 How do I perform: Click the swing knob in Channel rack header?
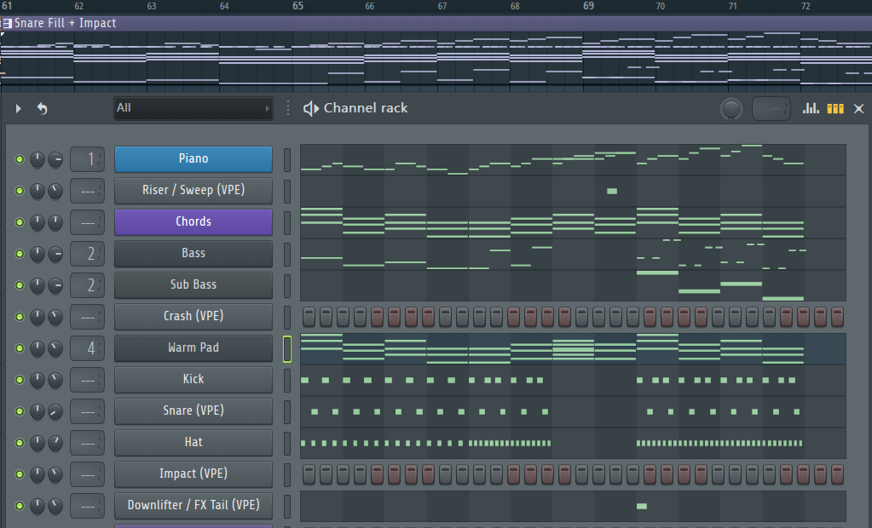click(x=731, y=109)
